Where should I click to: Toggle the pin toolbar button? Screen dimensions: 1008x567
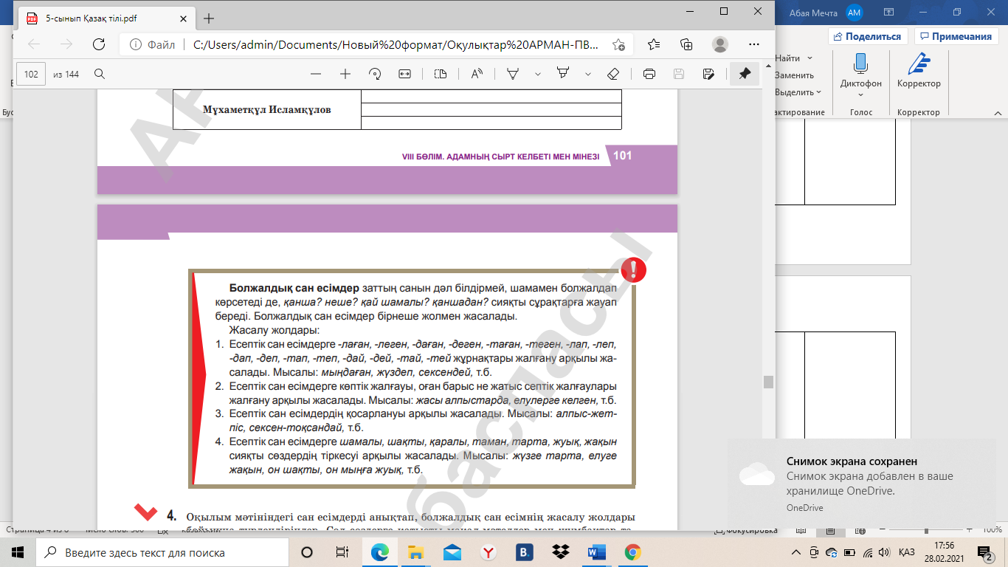tap(745, 74)
